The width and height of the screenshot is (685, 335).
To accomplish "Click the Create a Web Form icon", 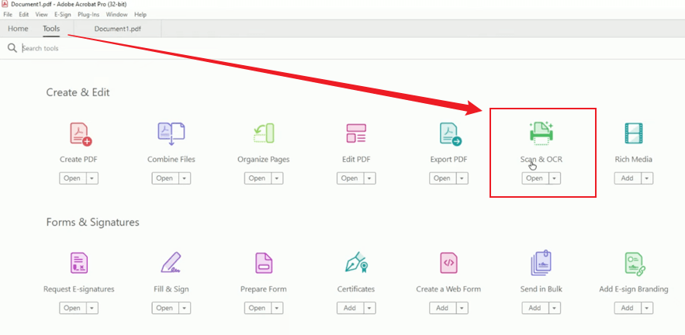I will point(448,263).
